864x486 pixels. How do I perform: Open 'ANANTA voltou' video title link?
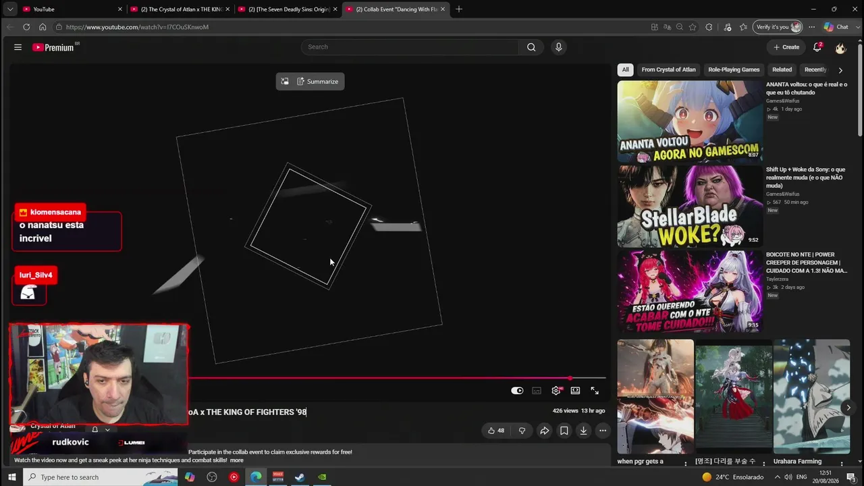coord(807,88)
